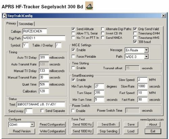Click the Digi Path field
The width and height of the screenshot is (169, 139).
point(44,38)
